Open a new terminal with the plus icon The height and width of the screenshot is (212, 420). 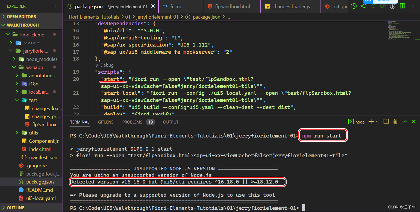point(370,122)
